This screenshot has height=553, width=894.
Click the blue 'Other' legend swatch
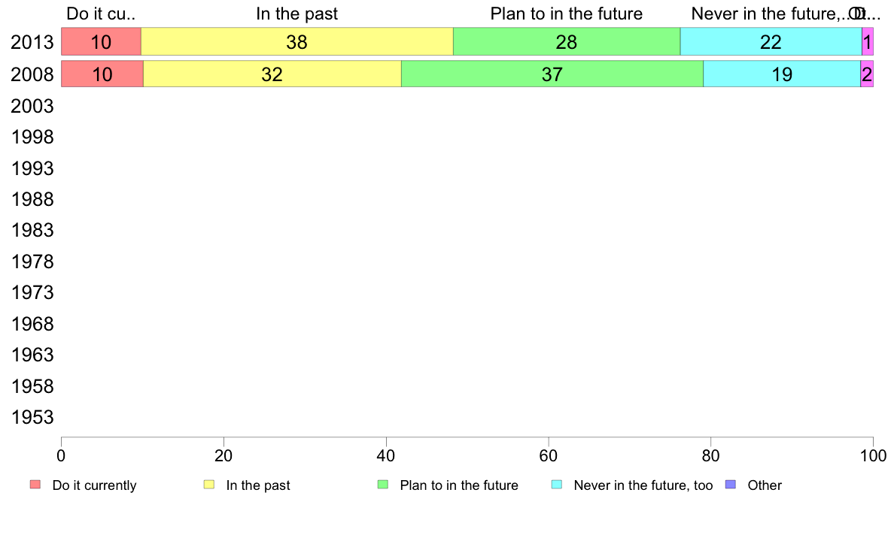click(731, 485)
